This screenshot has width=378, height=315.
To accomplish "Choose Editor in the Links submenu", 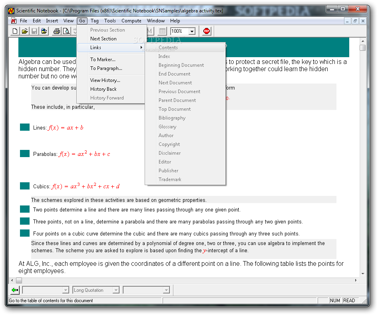I will (185, 162).
